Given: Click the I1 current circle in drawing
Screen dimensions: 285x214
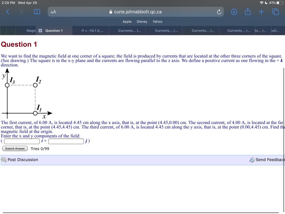Looking at the screenshot, I should [x=35, y=113].
